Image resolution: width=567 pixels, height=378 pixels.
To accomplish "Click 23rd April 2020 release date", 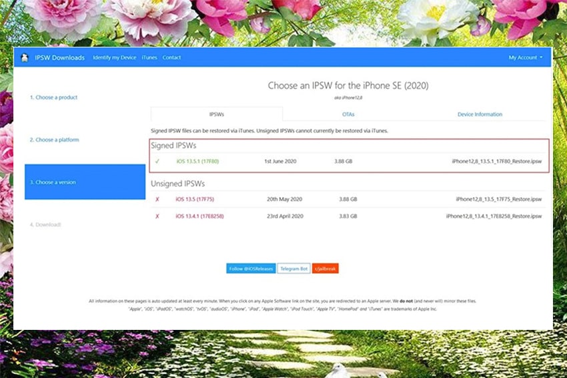I will coord(285,216).
